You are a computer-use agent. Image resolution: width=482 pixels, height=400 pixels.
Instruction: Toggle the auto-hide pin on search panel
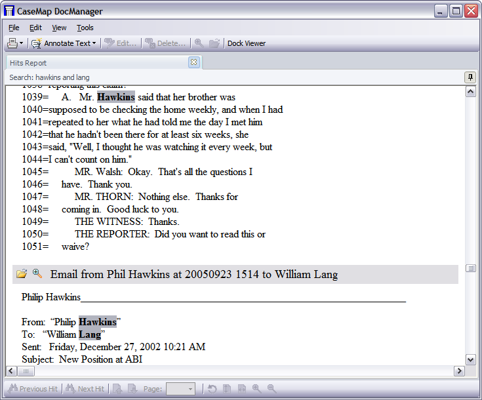click(x=470, y=77)
